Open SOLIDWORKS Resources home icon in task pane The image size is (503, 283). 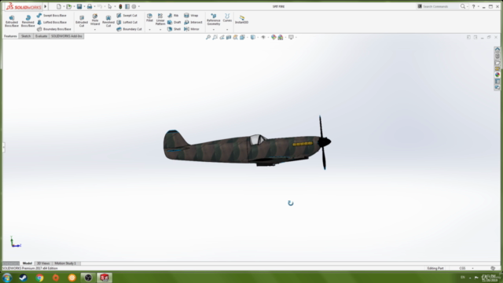[497, 50]
